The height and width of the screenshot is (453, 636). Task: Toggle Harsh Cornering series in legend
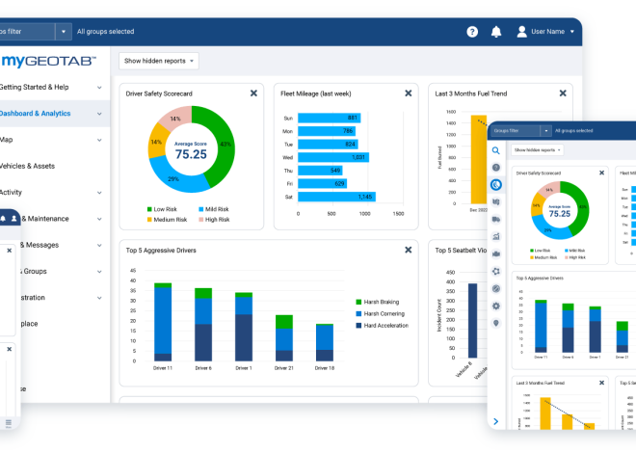click(x=380, y=313)
